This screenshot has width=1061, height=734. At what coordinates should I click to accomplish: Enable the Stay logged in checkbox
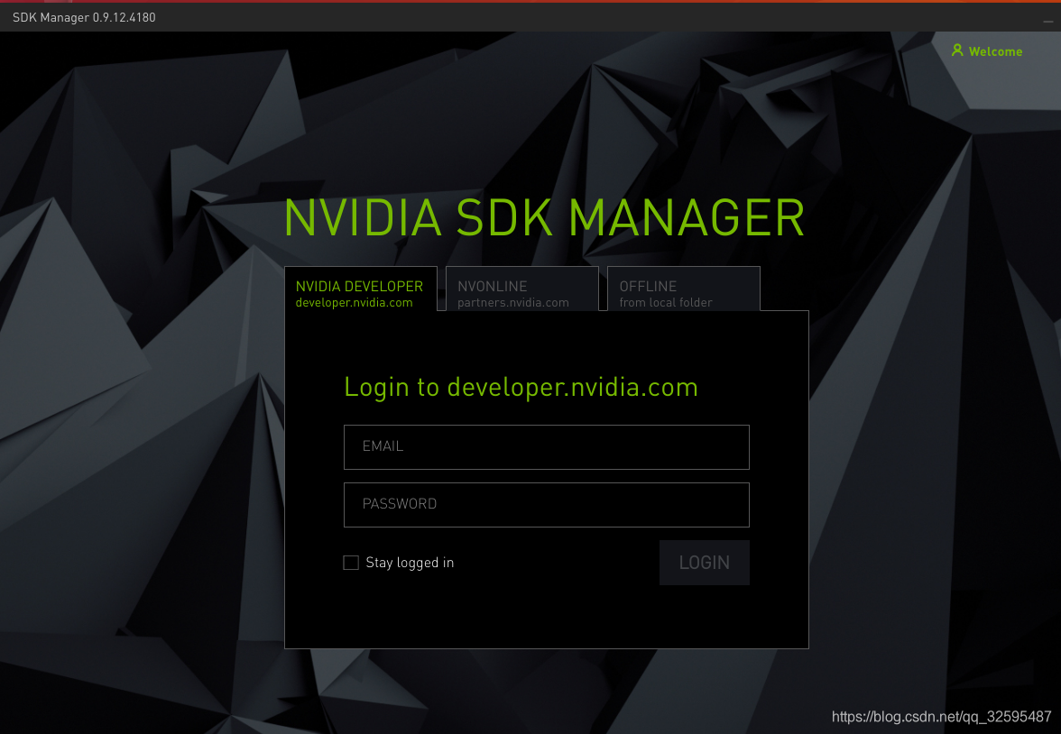click(x=350, y=563)
